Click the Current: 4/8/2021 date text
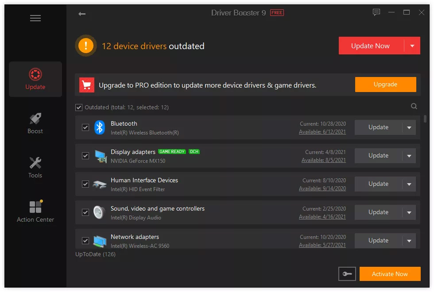 (325, 152)
